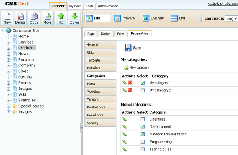
Task: Uncheck the Development checkbox
Action: 143,127
